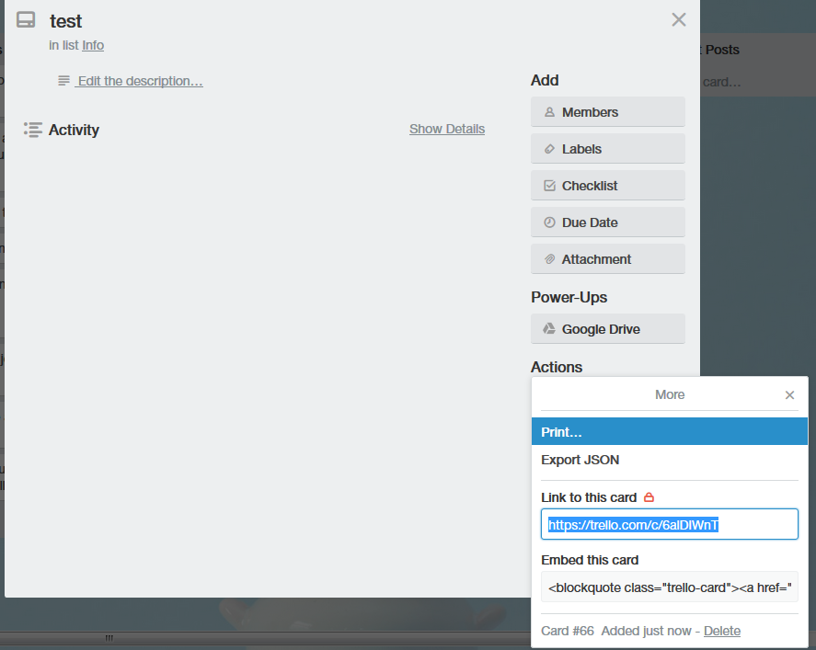This screenshot has width=816, height=650.
Task: Add an Attachment
Action: [x=608, y=259]
